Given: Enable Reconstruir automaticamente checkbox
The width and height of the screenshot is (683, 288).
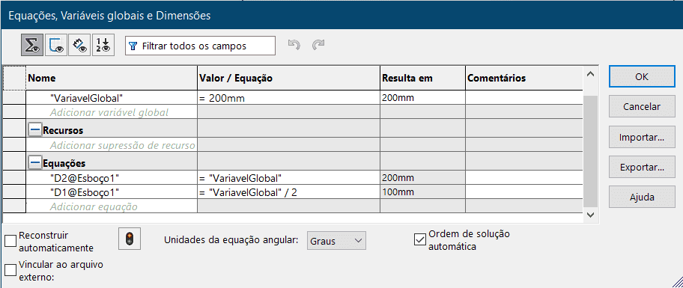Looking at the screenshot, I should click(x=10, y=241).
